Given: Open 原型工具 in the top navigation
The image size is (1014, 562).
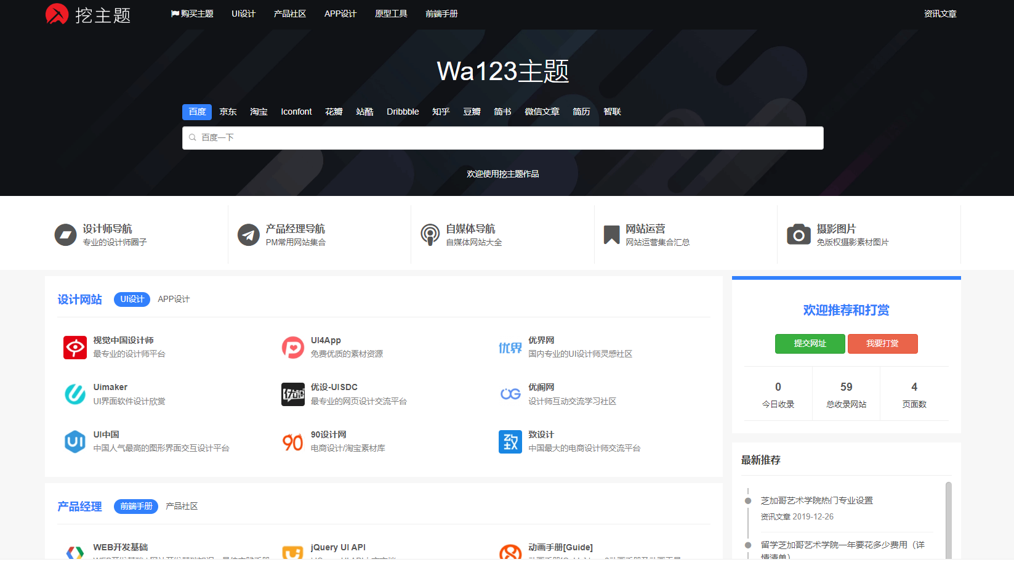Looking at the screenshot, I should click(x=391, y=14).
